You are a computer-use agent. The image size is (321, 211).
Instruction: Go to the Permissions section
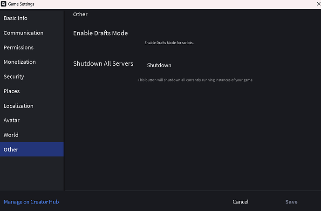[x=32, y=48]
